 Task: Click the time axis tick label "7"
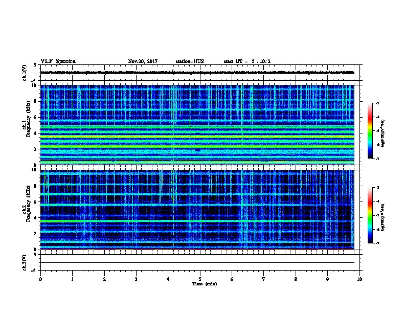(x=264, y=279)
